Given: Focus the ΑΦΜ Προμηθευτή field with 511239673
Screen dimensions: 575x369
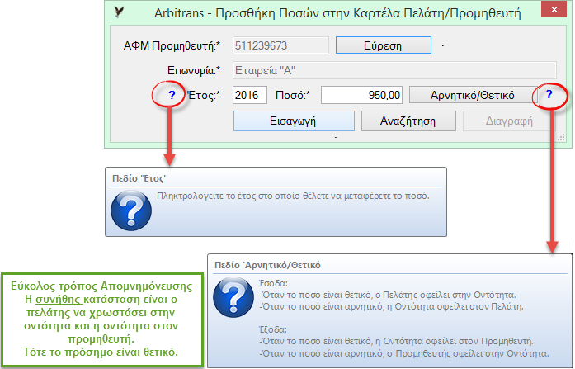Looking at the screenshot, I should pos(280,45).
